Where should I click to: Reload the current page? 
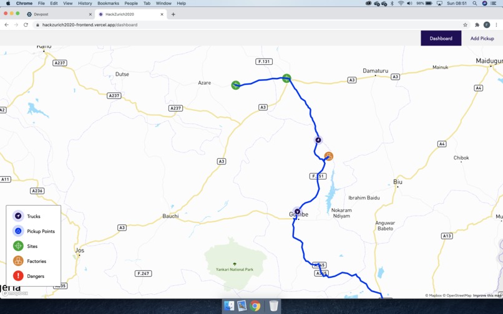click(x=26, y=25)
